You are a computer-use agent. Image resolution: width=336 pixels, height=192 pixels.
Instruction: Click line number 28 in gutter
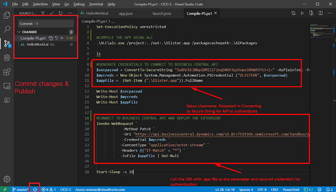pyautogui.click(x=87, y=172)
